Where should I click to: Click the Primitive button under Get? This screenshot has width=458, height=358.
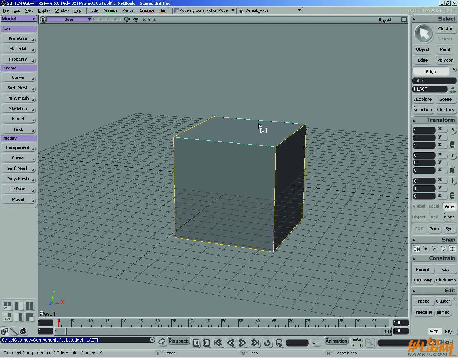(18, 38)
